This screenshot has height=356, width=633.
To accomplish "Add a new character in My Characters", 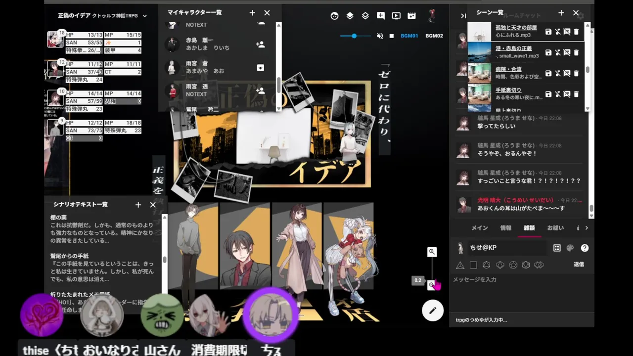I will click(x=252, y=13).
